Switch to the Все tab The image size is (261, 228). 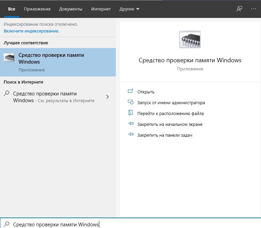pos(12,9)
